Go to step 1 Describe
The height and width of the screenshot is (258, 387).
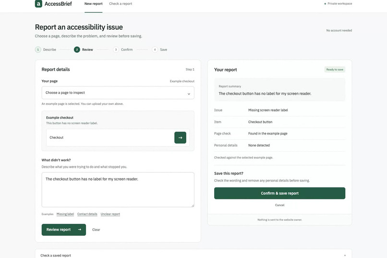(x=46, y=49)
